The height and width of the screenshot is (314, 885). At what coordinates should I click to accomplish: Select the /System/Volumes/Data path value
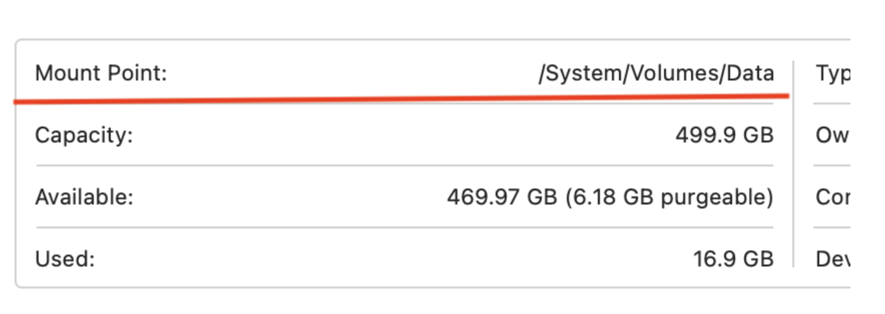click(x=656, y=73)
